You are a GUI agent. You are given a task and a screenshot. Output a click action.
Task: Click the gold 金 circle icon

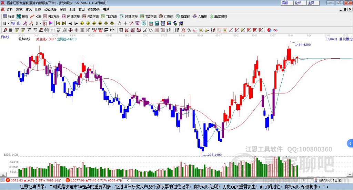(201, 30)
